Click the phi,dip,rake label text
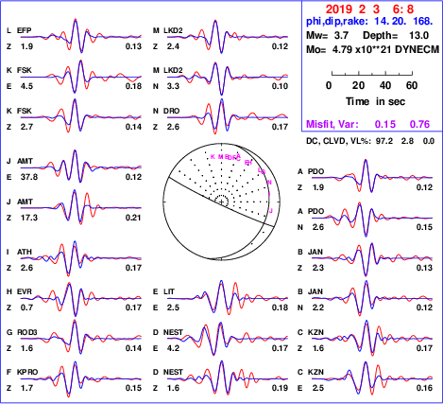The height and width of the screenshot is (404, 443). (337, 22)
